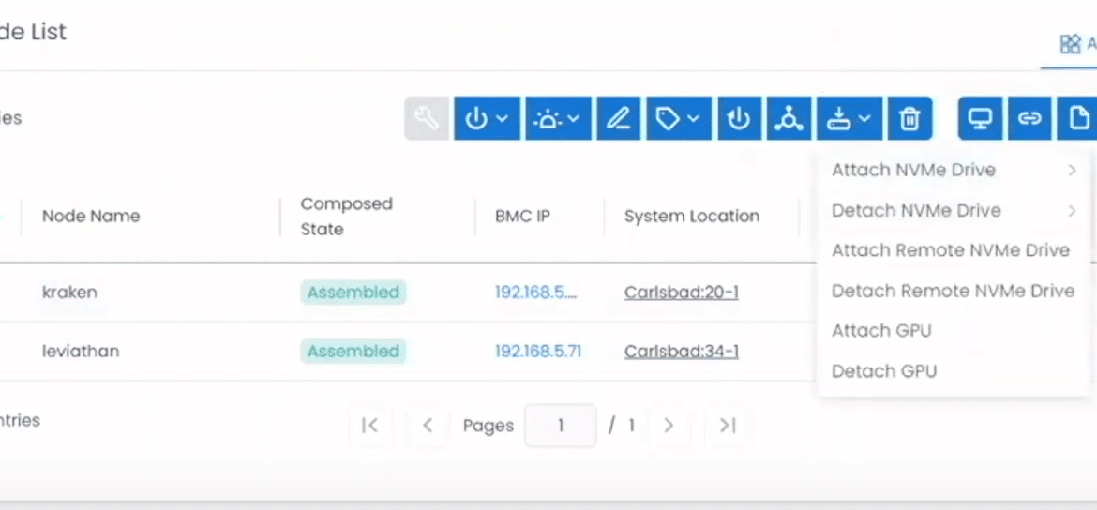Screen dimensions: 1097x510
Task: Go to the last page
Action: pyautogui.click(x=728, y=425)
